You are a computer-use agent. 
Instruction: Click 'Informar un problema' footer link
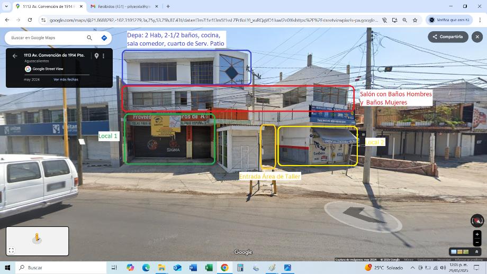(x=468, y=259)
